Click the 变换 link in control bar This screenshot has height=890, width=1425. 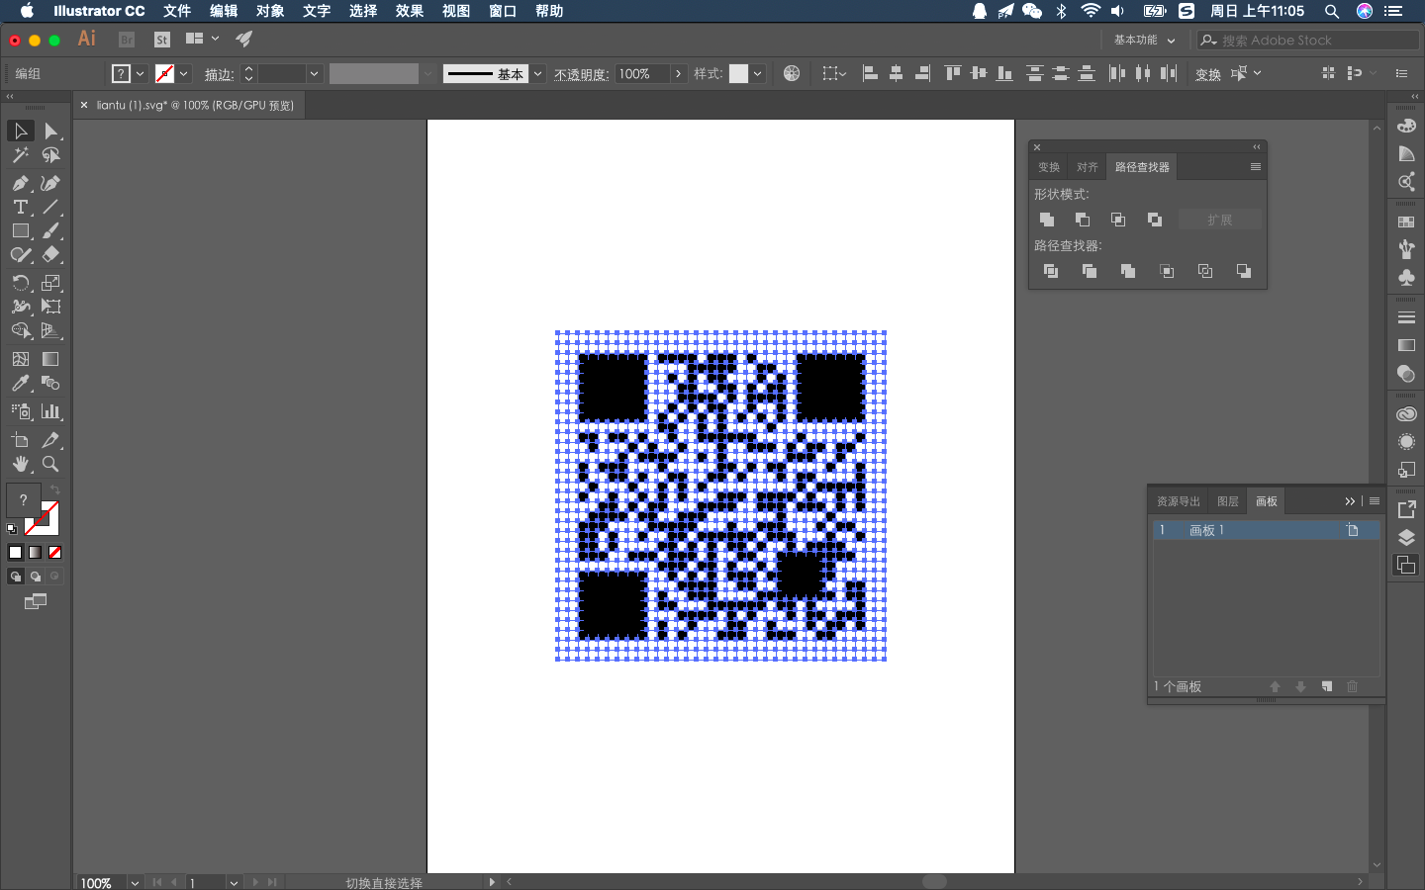[x=1208, y=74]
